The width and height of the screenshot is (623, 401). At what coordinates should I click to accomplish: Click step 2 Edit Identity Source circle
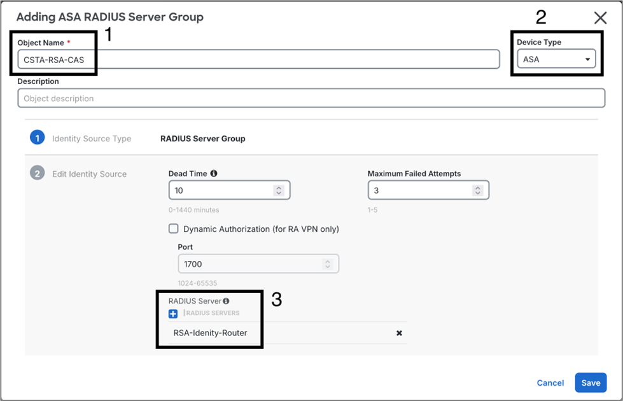(37, 174)
